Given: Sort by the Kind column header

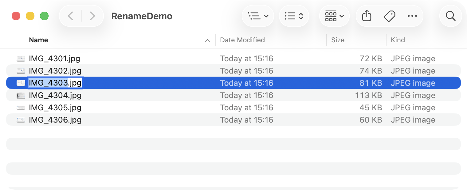Looking at the screenshot, I should pyautogui.click(x=398, y=40).
